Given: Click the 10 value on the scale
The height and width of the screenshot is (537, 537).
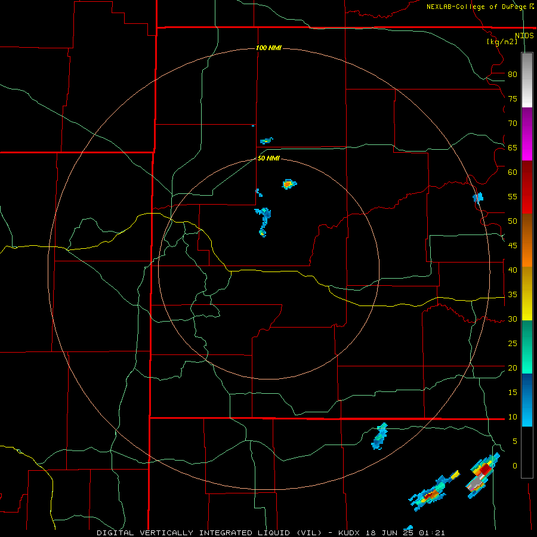Looking at the screenshot, I should coord(513,417).
